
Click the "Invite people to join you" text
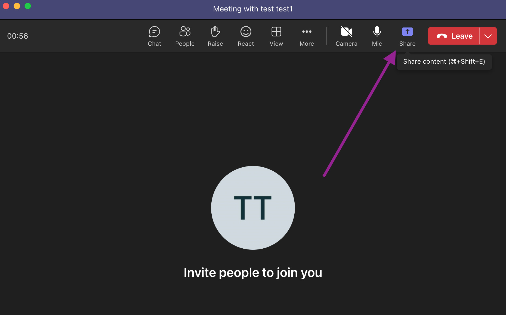(x=253, y=273)
